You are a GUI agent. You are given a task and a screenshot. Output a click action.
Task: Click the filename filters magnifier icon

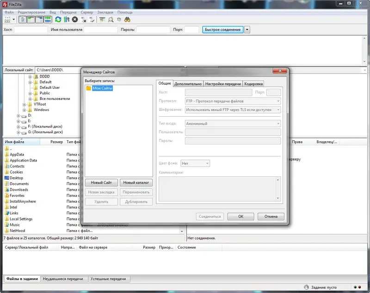[x=111, y=19]
